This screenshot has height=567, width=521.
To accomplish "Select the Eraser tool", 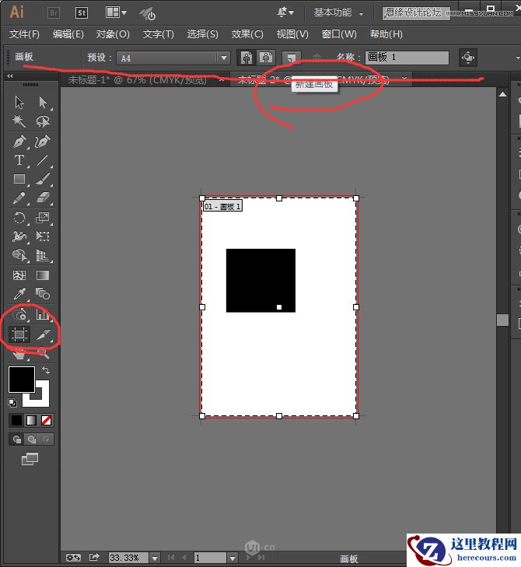I will pyautogui.click(x=43, y=198).
